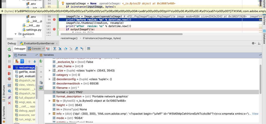Select next frame with blue down arrow

pos(35,61)
